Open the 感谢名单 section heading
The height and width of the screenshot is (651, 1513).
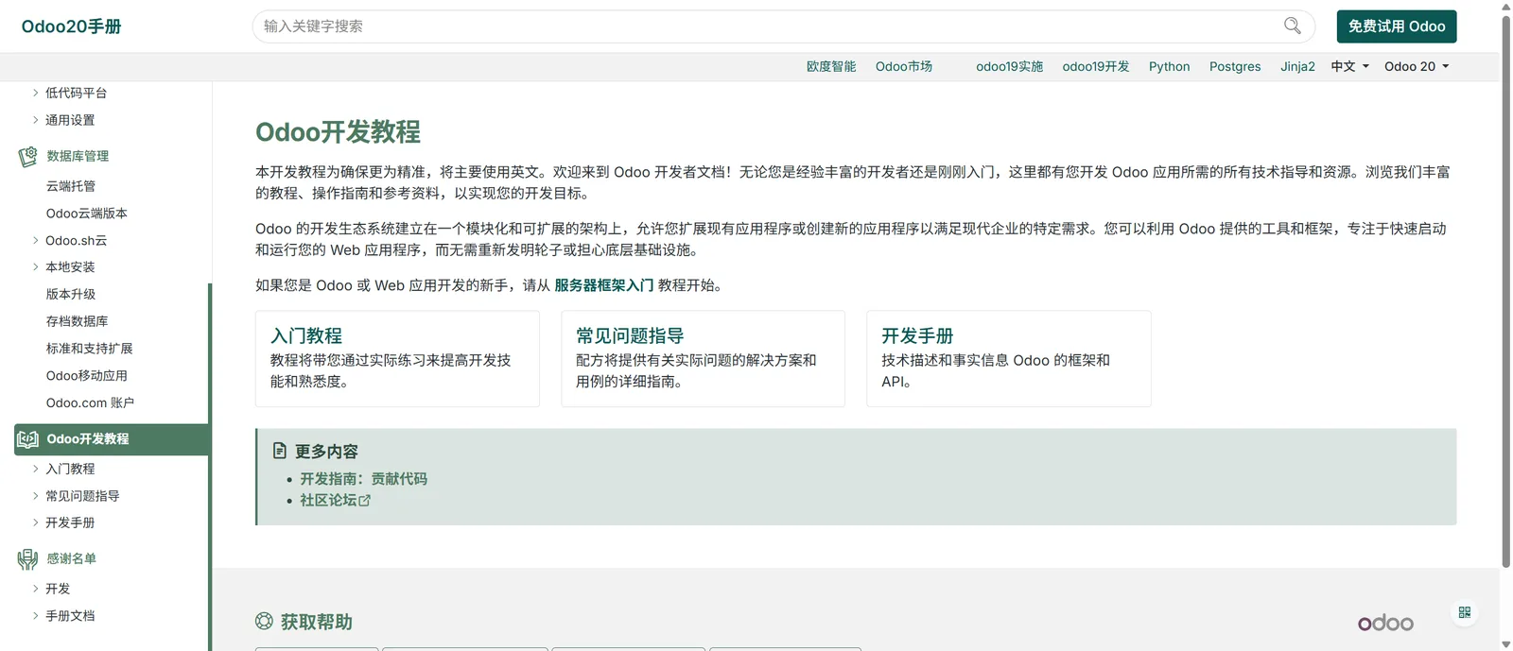click(72, 558)
